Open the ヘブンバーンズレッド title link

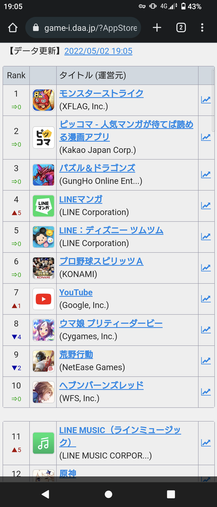tap(101, 385)
